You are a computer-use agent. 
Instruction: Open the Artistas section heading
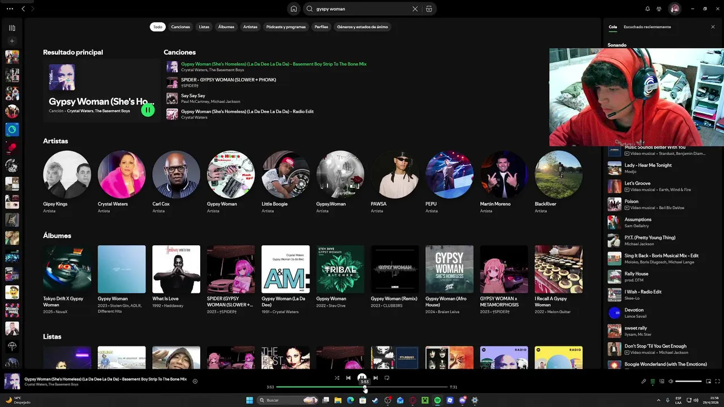click(55, 141)
